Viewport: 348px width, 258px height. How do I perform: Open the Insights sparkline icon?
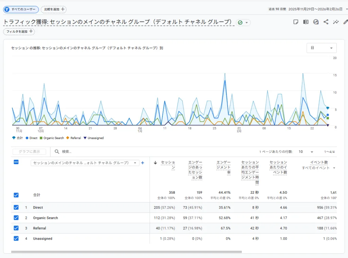[336, 22]
